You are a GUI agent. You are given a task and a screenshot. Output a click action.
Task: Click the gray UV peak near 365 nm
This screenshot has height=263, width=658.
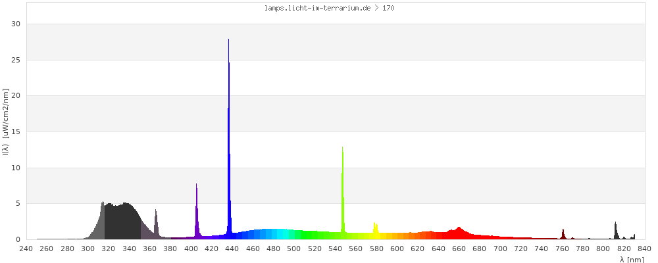156,224
